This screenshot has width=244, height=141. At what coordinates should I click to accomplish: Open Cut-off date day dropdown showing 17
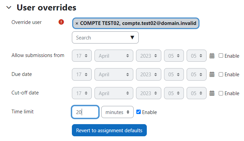82,93
